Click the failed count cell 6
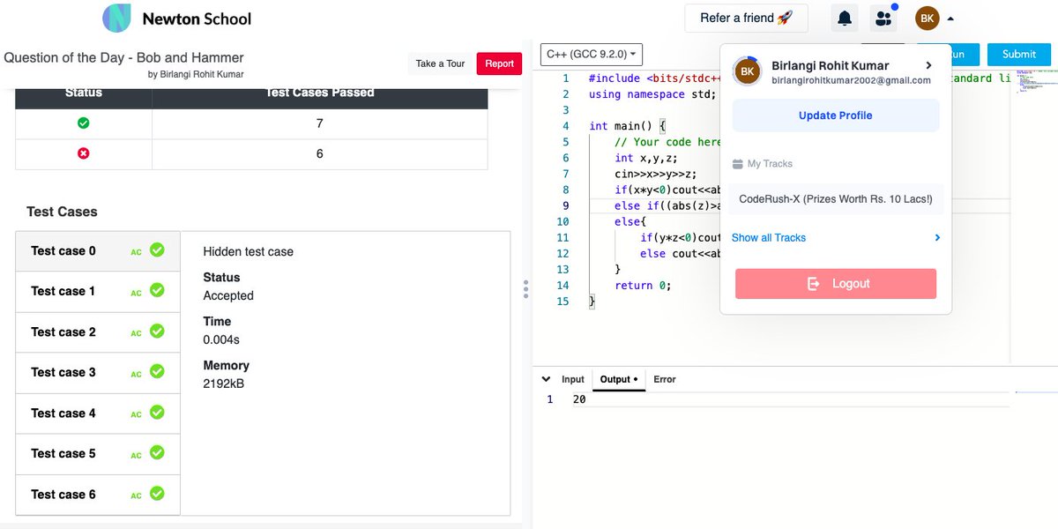 (x=319, y=153)
